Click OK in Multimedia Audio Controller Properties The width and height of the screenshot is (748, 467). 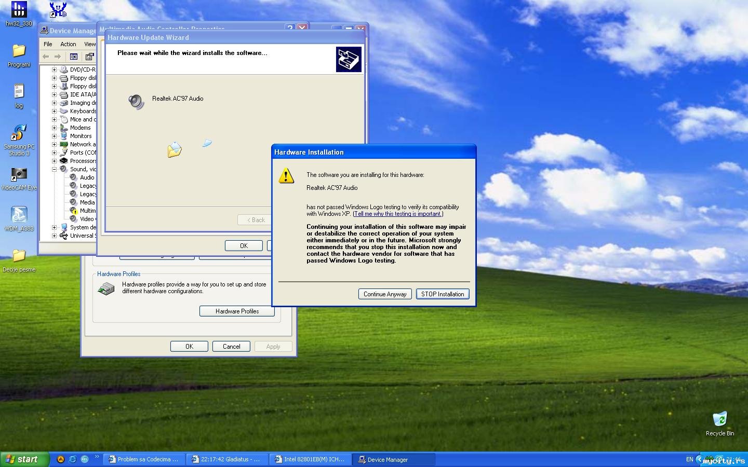244,246
